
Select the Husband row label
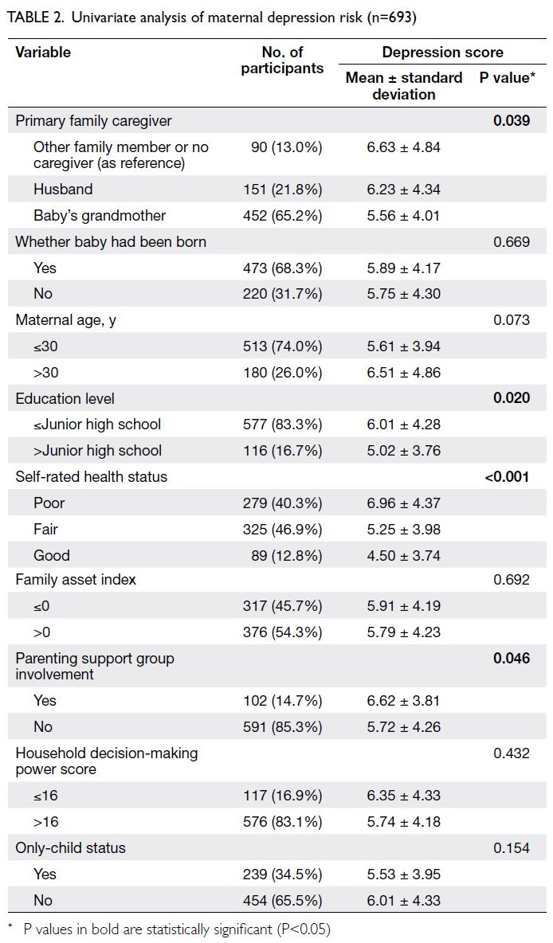[x=63, y=190]
